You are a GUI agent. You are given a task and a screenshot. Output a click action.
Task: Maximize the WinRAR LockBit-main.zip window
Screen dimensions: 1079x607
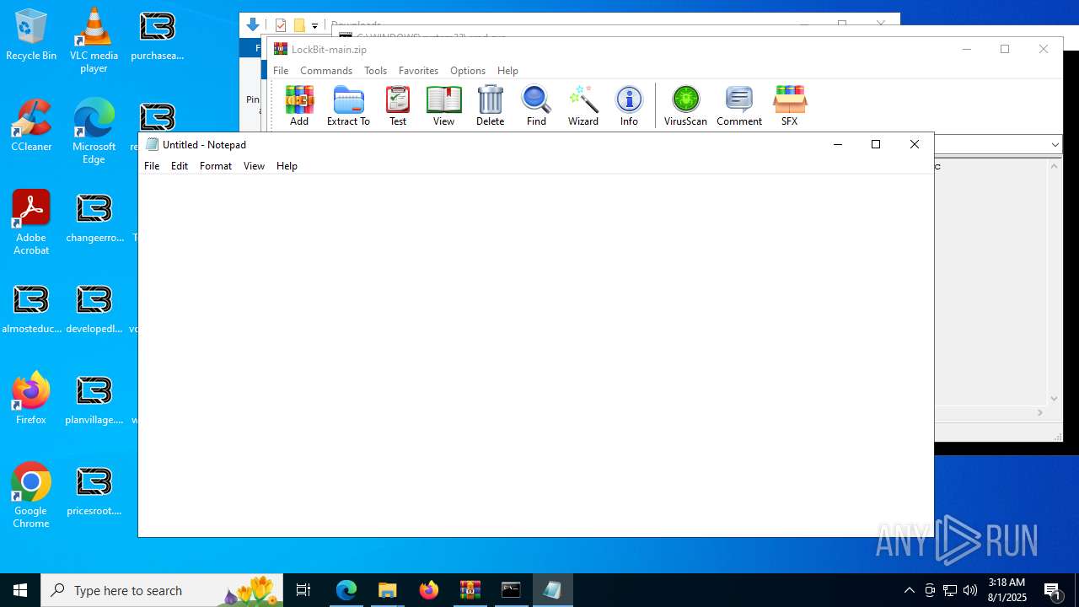tap(1005, 49)
